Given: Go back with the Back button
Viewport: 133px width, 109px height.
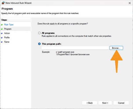Looking at the screenshot, I should point(90,103).
